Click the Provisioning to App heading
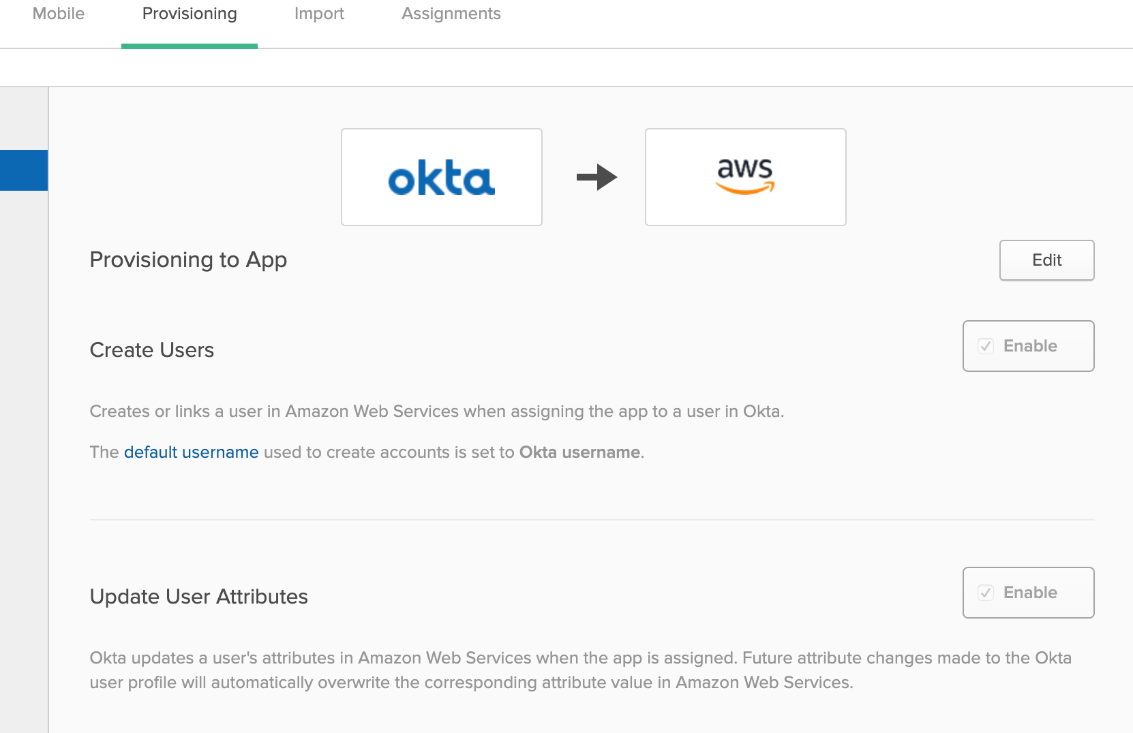 click(x=188, y=260)
